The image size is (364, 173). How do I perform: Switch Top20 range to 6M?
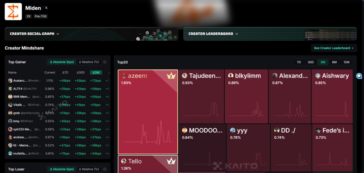point(334,62)
